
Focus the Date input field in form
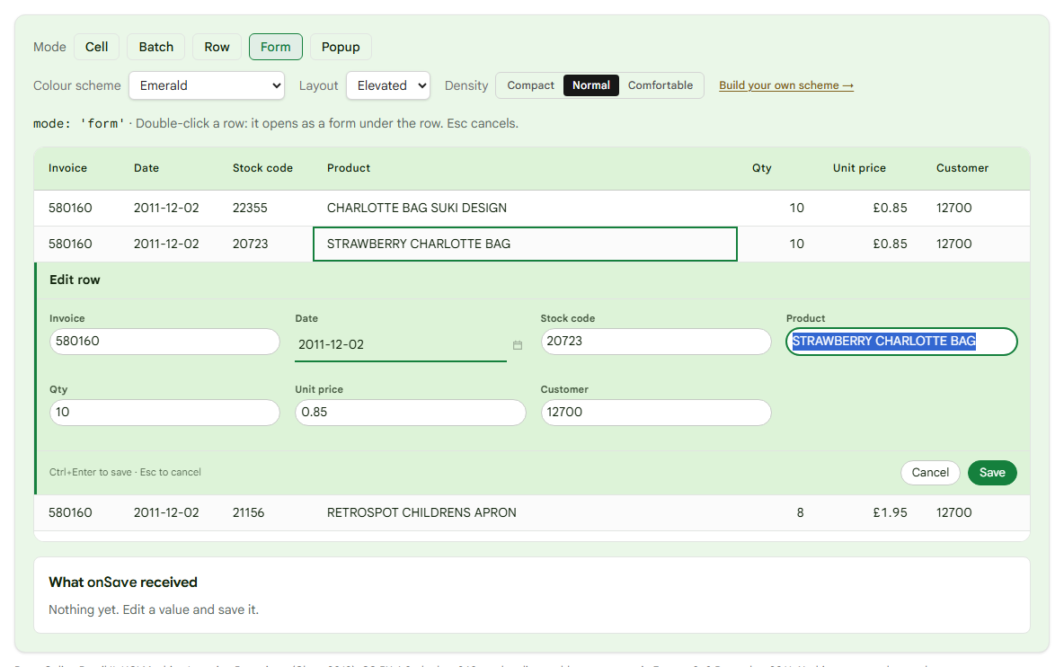point(401,344)
